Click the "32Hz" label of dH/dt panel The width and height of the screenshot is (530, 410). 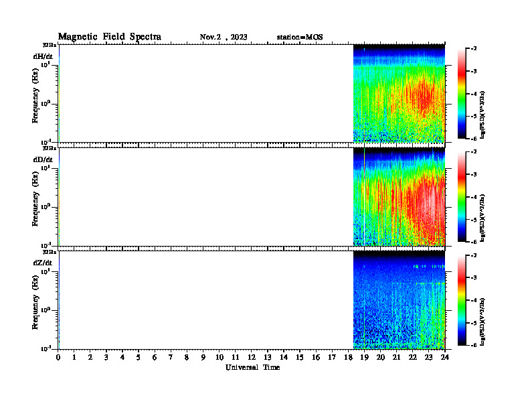click(x=50, y=45)
